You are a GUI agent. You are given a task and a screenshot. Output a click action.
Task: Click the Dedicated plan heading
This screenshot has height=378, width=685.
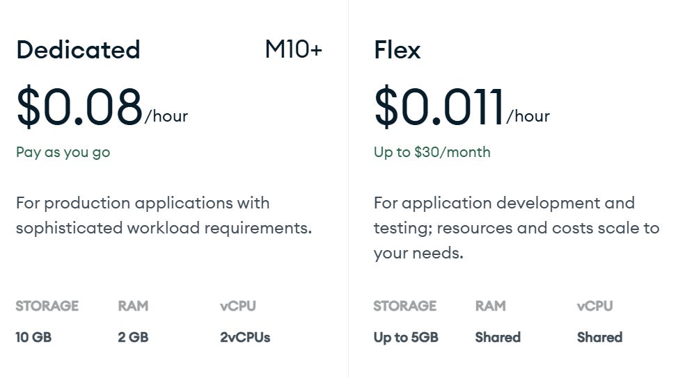click(78, 50)
